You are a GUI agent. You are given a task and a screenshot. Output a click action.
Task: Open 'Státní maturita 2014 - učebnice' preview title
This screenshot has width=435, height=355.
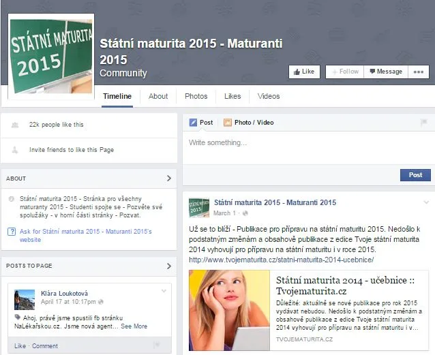click(346, 285)
